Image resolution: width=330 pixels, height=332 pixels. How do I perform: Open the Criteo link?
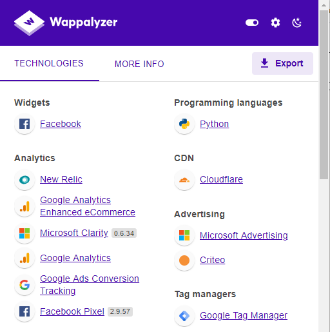(212, 260)
